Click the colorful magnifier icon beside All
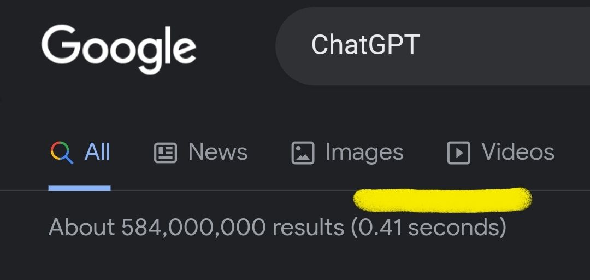Image resolution: width=590 pixels, height=280 pixels. (61, 153)
